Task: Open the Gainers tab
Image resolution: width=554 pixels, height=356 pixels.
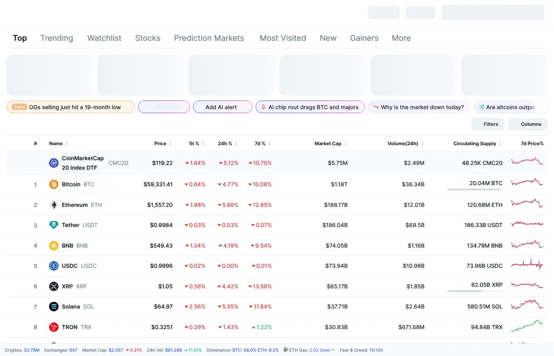Action: tap(364, 38)
